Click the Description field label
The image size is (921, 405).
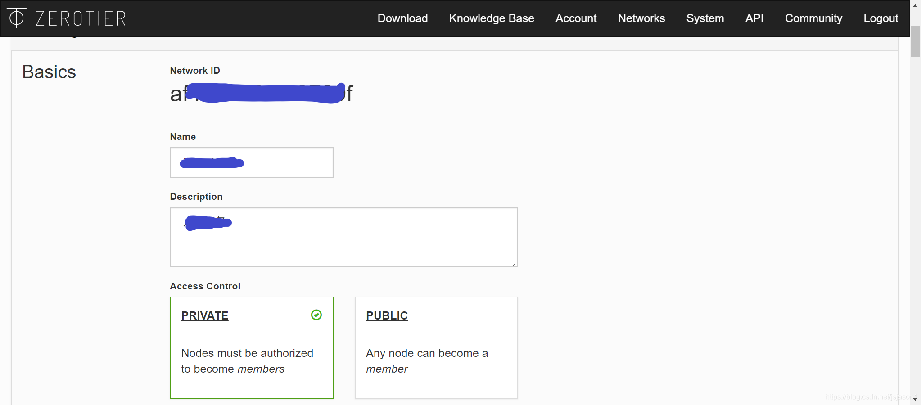(196, 197)
